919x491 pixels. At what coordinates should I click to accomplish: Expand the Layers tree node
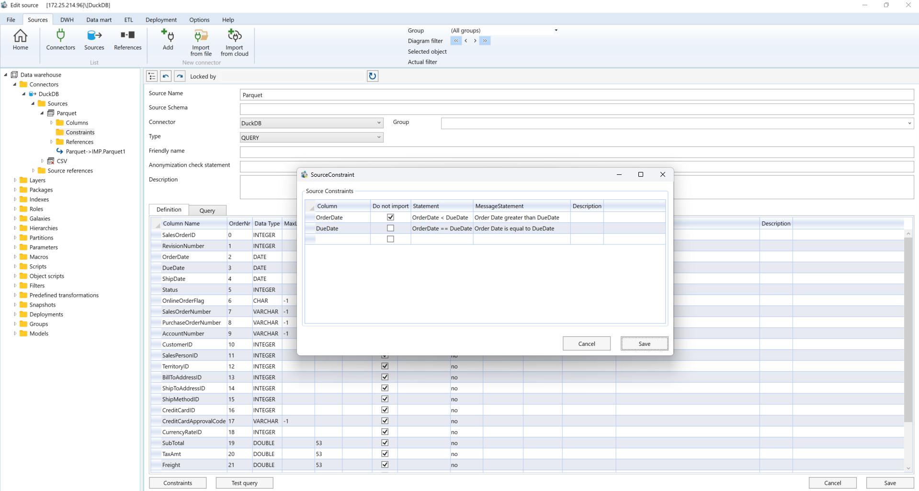coord(15,180)
